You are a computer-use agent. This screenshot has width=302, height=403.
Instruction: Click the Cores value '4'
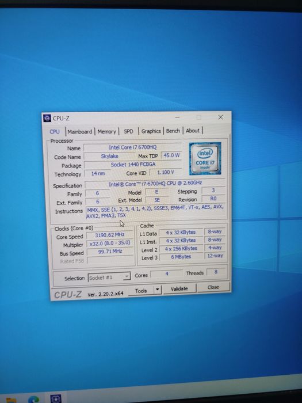pyautogui.click(x=167, y=274)
